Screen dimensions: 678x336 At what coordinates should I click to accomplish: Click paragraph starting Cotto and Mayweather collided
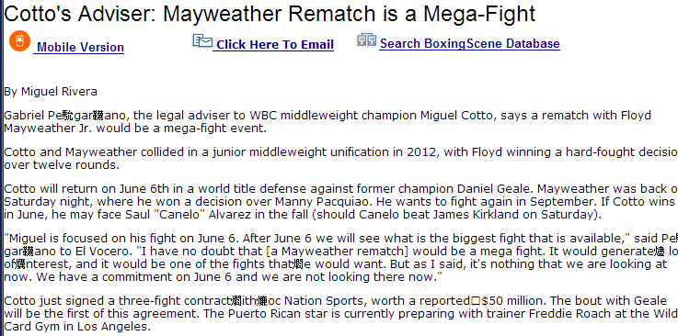(x=340, y=158)
